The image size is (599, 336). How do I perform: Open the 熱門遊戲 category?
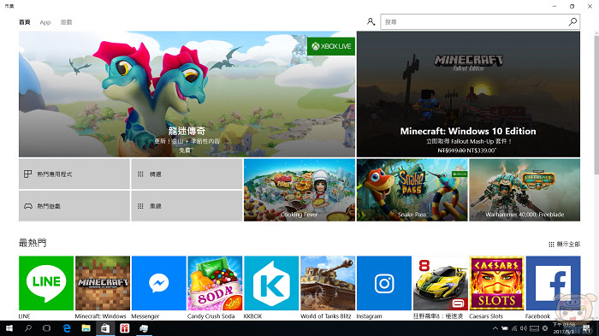click(74, 206)
